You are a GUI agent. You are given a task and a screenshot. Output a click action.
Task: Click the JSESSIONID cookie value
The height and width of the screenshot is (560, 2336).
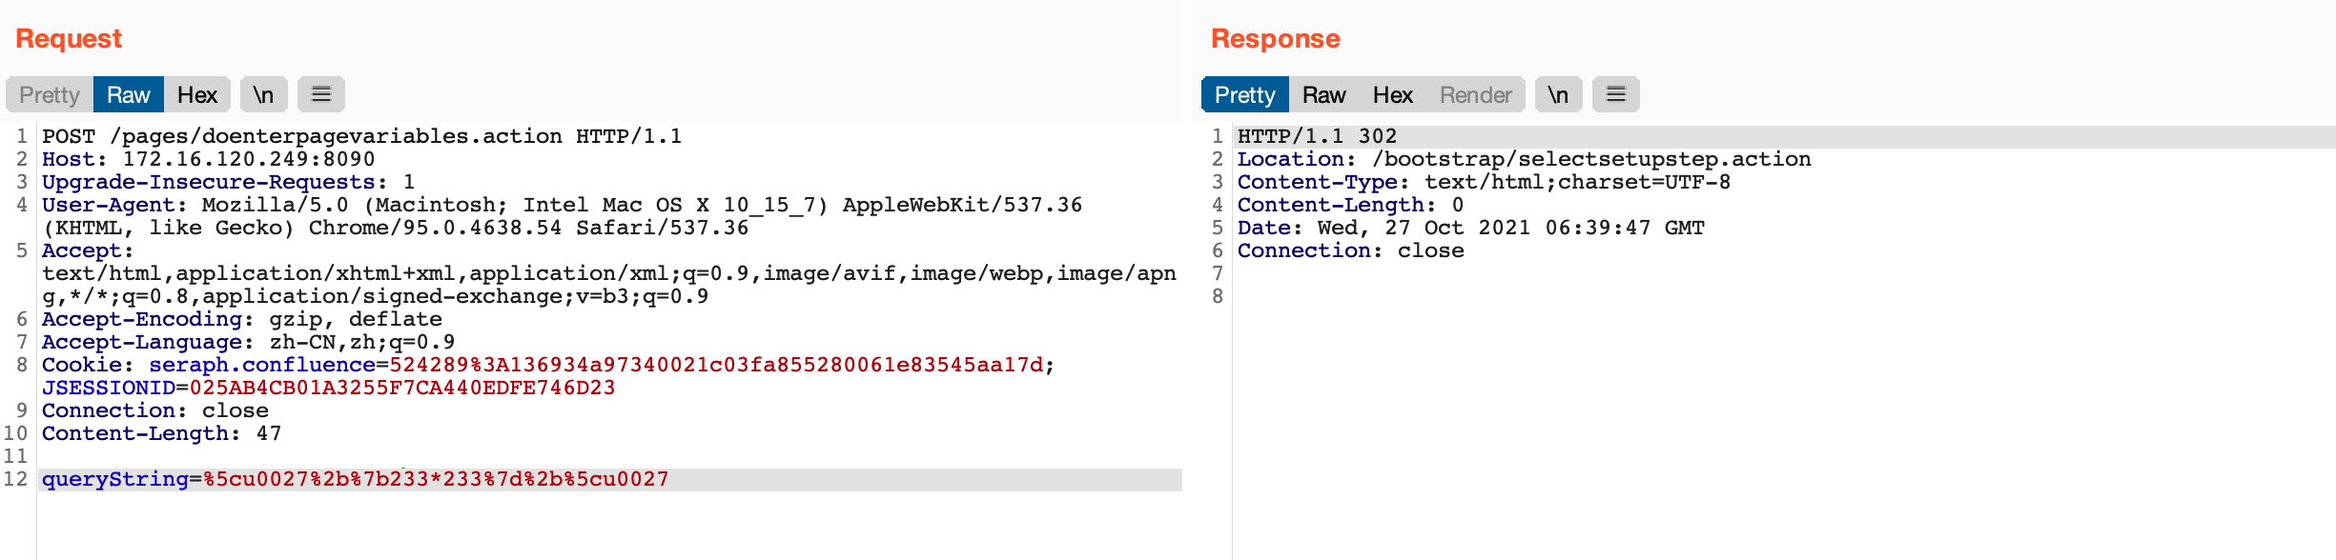pyautogui.click(x=401, y=388)
